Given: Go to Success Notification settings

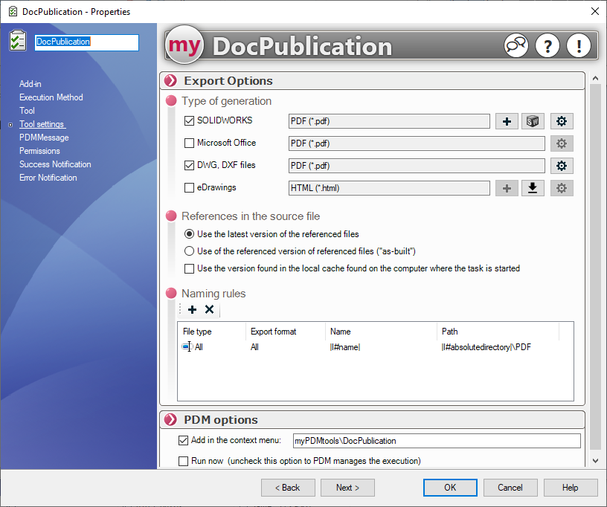Looking at the screenshot, I should [55, 164].
